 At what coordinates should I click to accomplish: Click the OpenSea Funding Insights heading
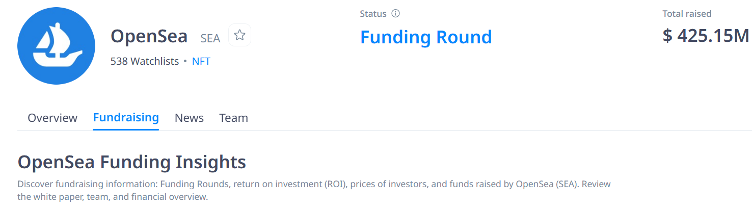(132, 162)
